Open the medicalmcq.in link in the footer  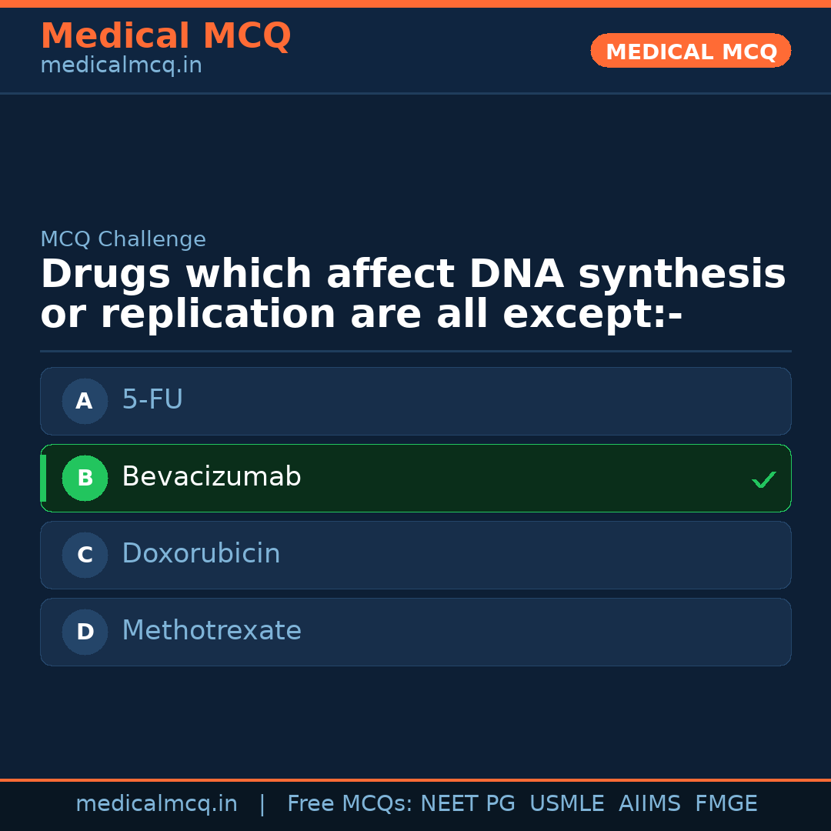coord(156,804)
